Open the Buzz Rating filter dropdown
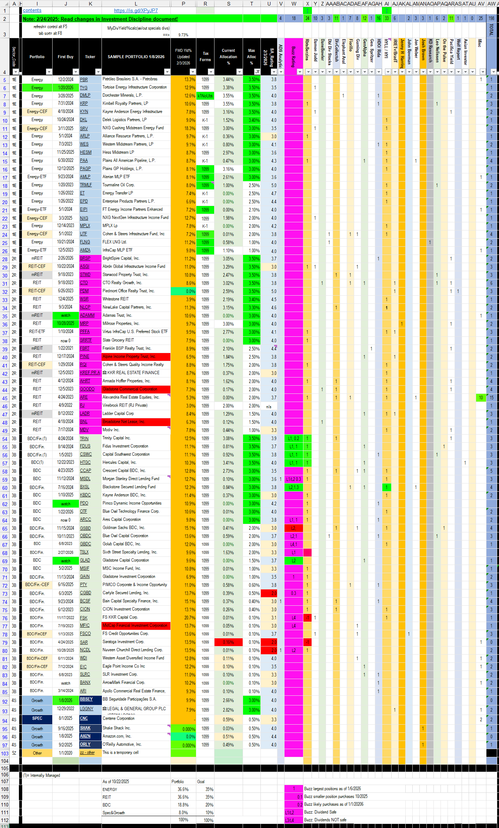Image resolution: width=499 pixels, height=828 pixels. coord(299,72)
